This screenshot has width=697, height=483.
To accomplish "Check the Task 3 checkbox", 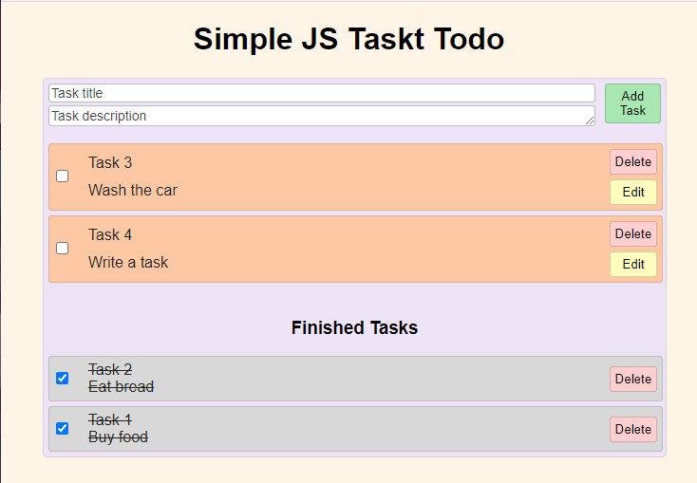I will point(63,176).
